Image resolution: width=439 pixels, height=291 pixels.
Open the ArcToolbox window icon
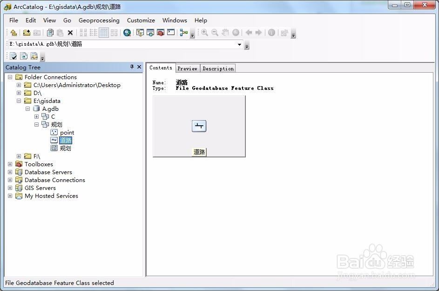tap(161, 33)
